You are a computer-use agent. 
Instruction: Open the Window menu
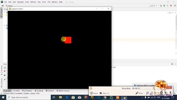click(55, 2)
